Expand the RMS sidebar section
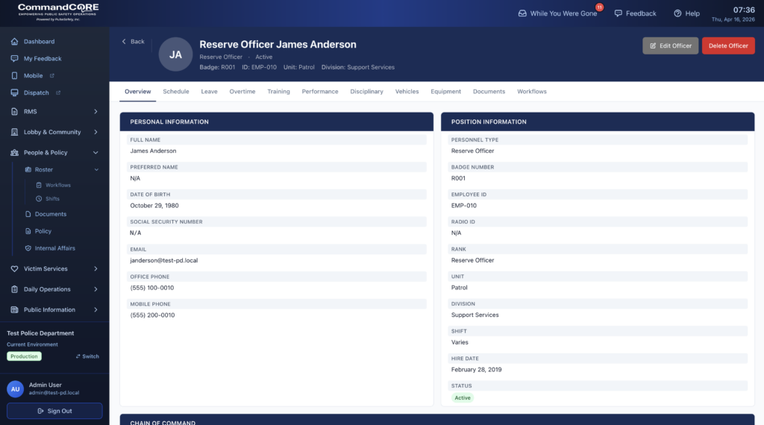Image resolution: width=764 pixels, height=425 pixels. 95,112
